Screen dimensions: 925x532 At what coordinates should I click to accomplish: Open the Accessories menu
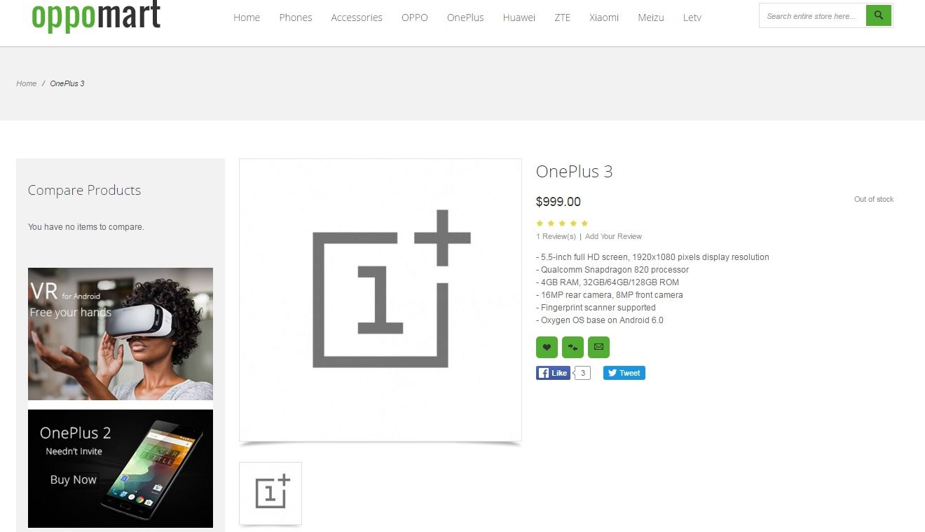point(357,18)
